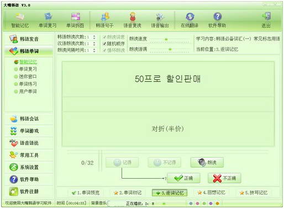Select 韩语单词 in sidebar
Image resolution: width=284 pixels, height=209 pixels.
click(29, 51)
